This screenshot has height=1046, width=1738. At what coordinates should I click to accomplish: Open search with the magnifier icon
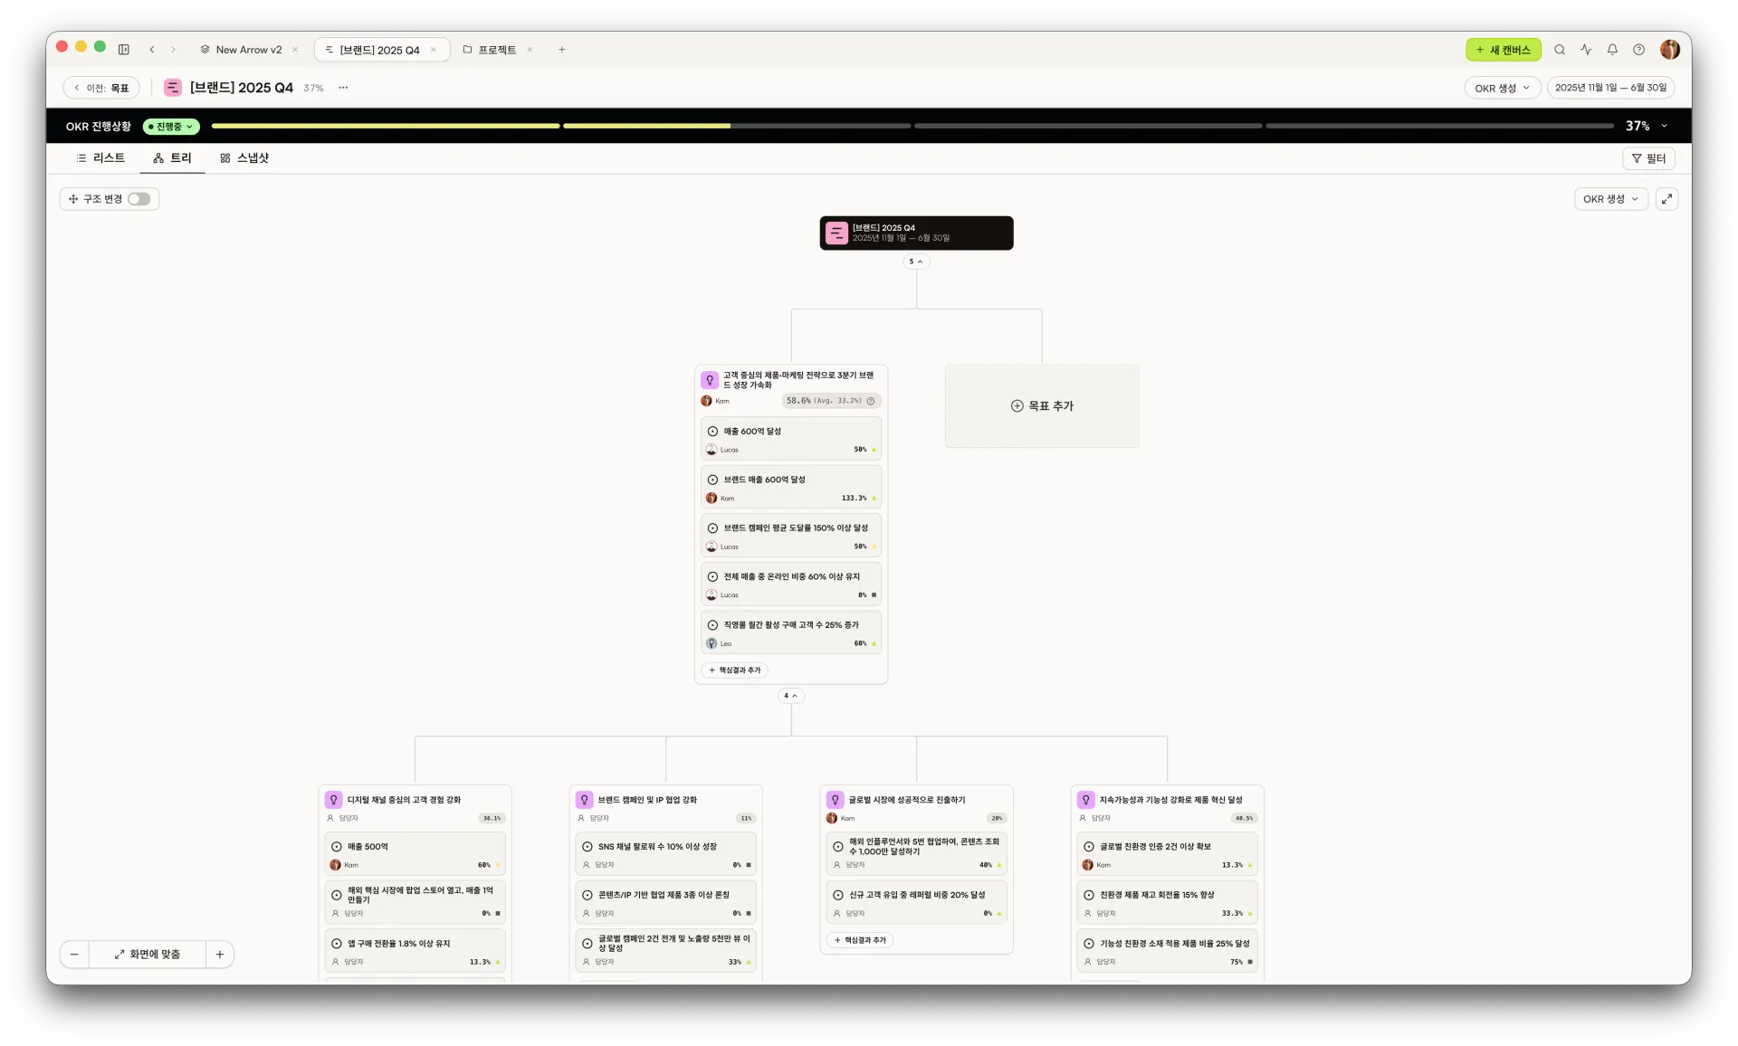pos(1560,50)
